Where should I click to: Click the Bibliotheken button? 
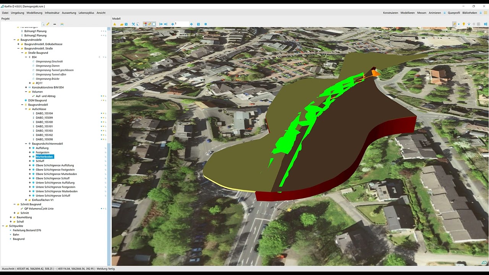point(470,13)
